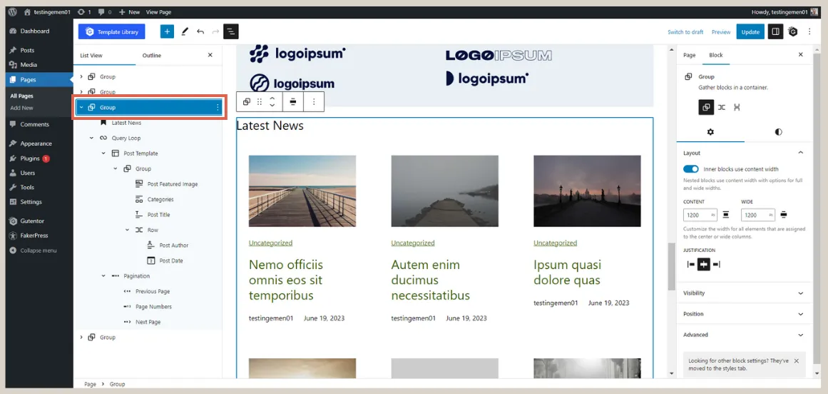Expand the Visibility panel

[x=744, y=293]
